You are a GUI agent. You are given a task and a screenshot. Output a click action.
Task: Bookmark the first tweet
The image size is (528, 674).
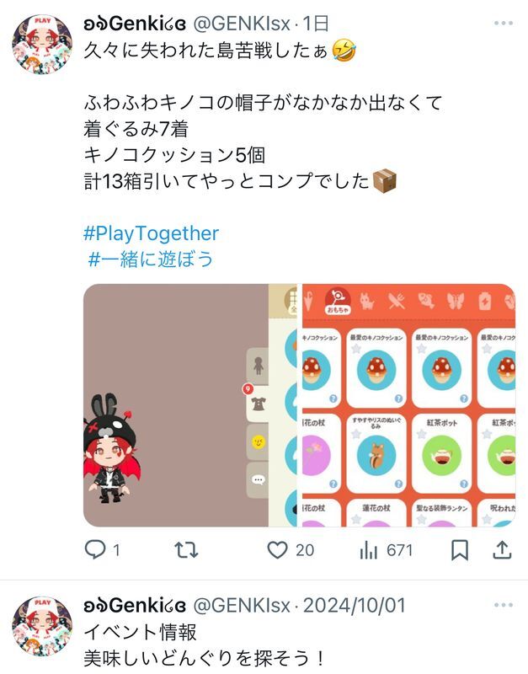pyautogui.click(x=460, y=550)
